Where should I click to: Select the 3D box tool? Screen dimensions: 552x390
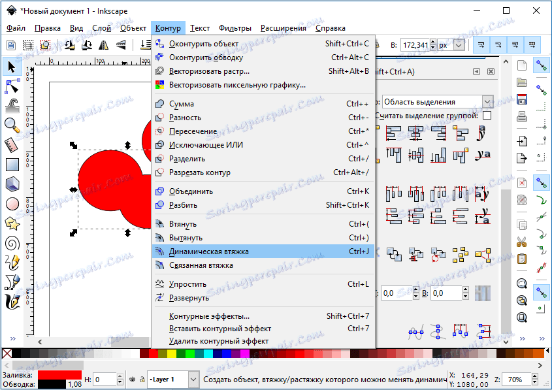tap(12, 184)
